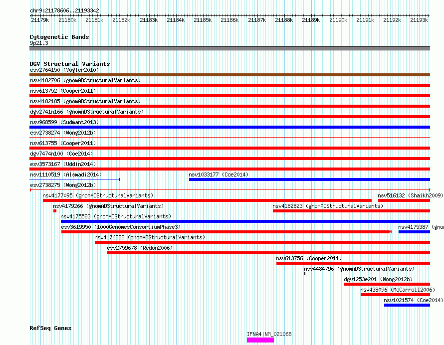Select the red nsv4177095 variant bar
Screen dimensions: 444x345
[x=207, y=200]
